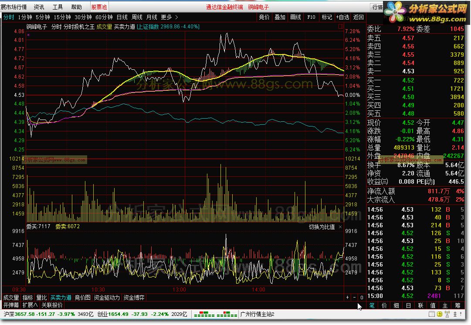
Task: Select the 分时 period tab
Action: point(9,17)
